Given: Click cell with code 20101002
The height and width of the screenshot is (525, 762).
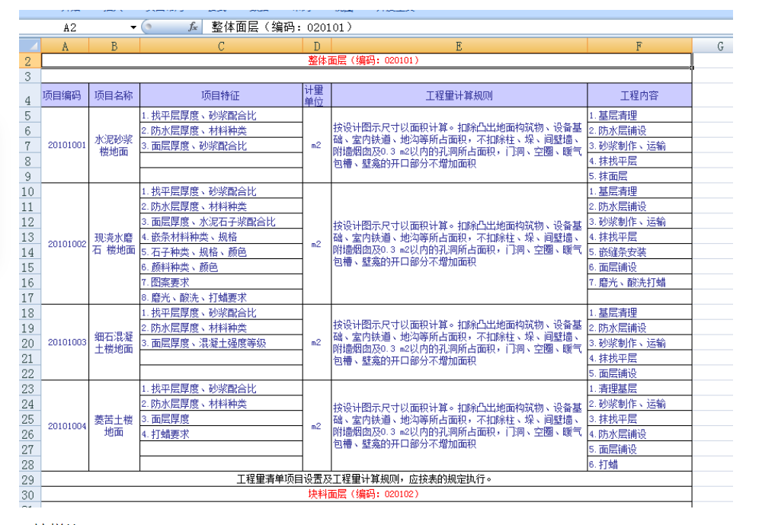Looking at the screenshot, I should pyautogui.click(x=65, y=244).
